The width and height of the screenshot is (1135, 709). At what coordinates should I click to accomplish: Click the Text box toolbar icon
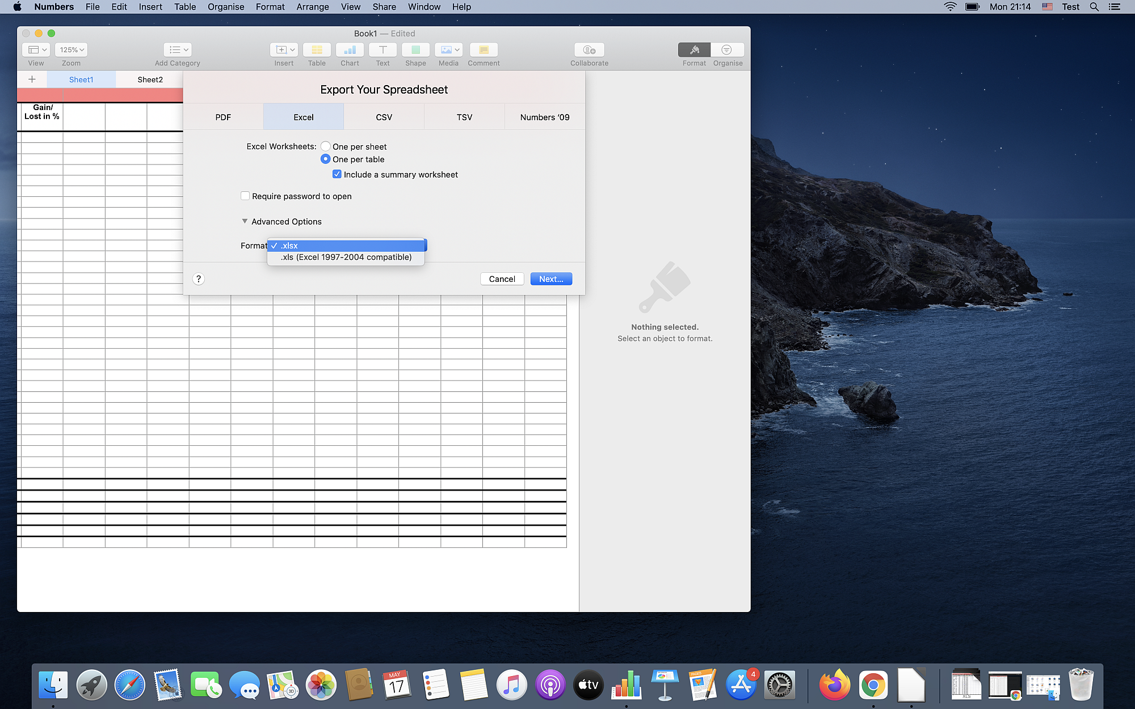[382, 50]
